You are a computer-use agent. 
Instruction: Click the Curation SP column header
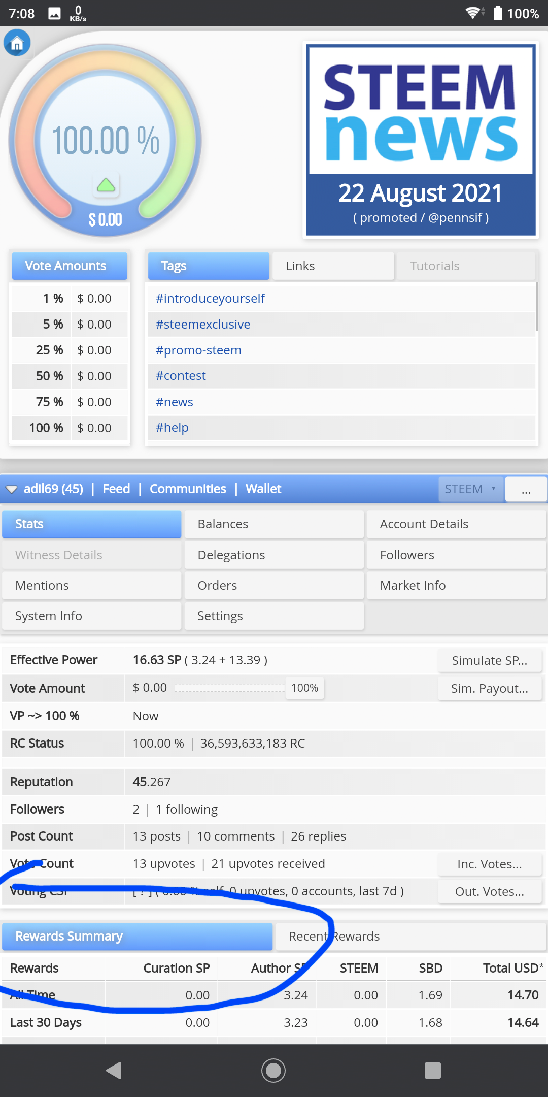177,968
